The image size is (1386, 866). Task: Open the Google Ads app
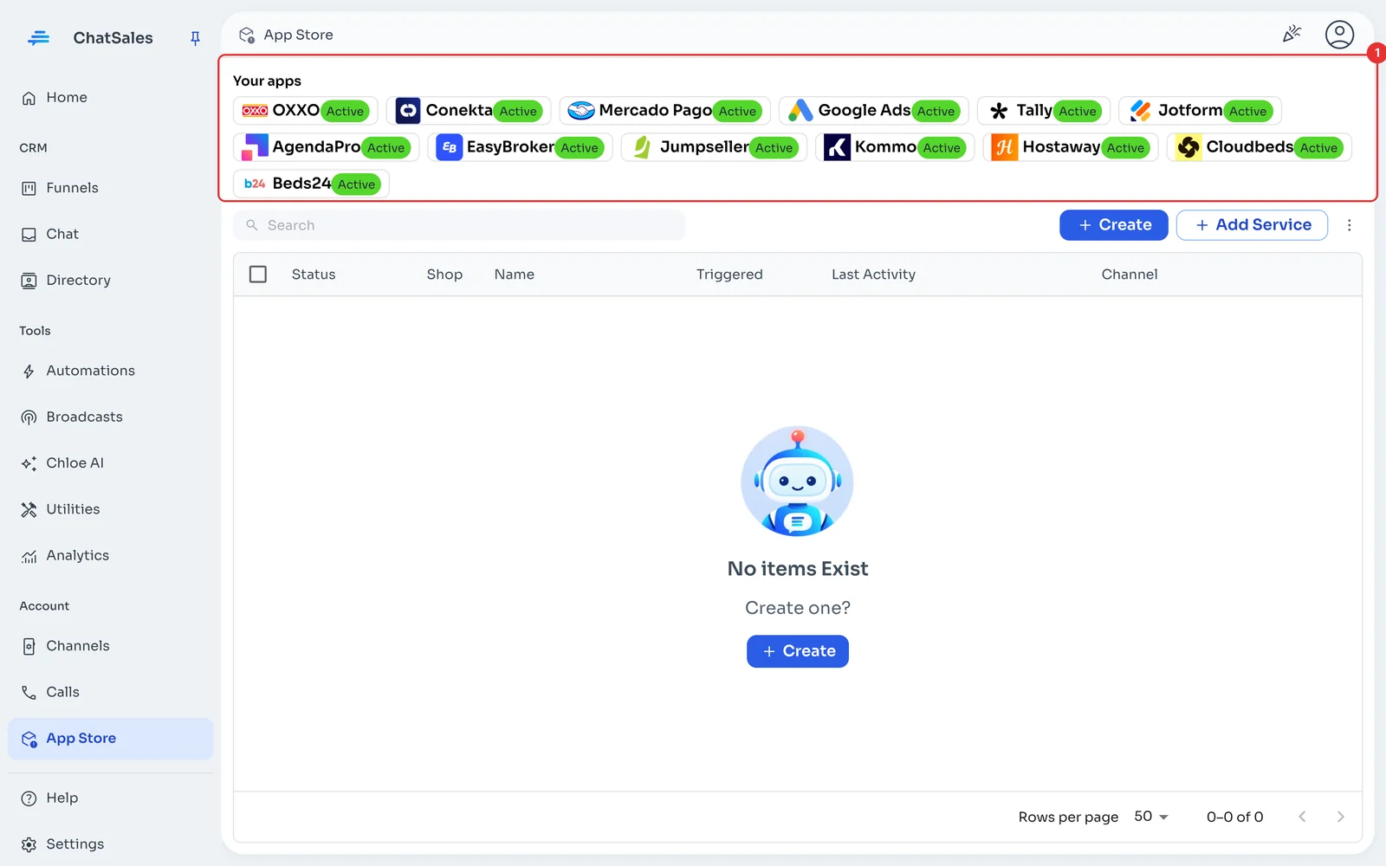(x=873, y=111)
